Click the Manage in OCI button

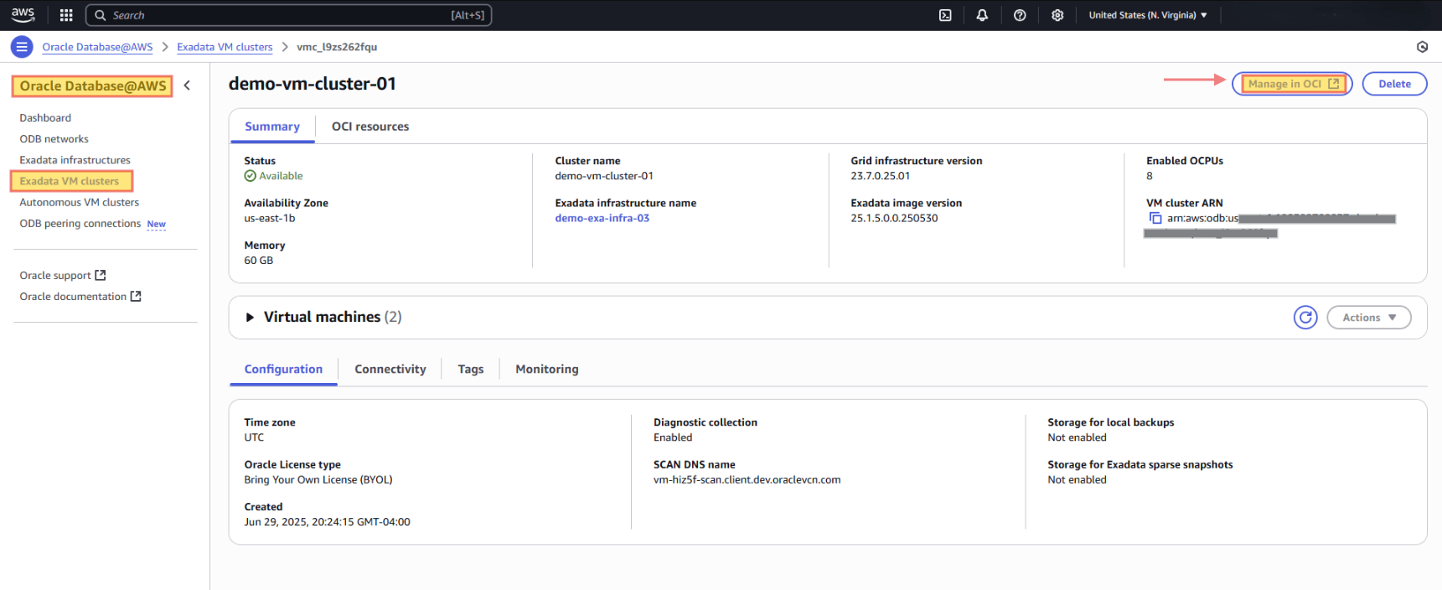1291,84
